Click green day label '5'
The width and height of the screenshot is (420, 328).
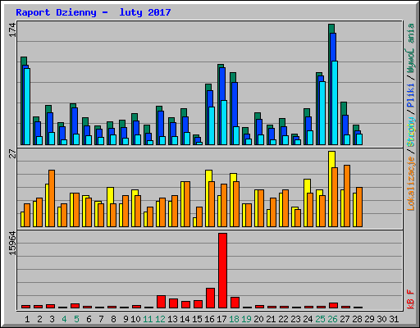point(76,319)
